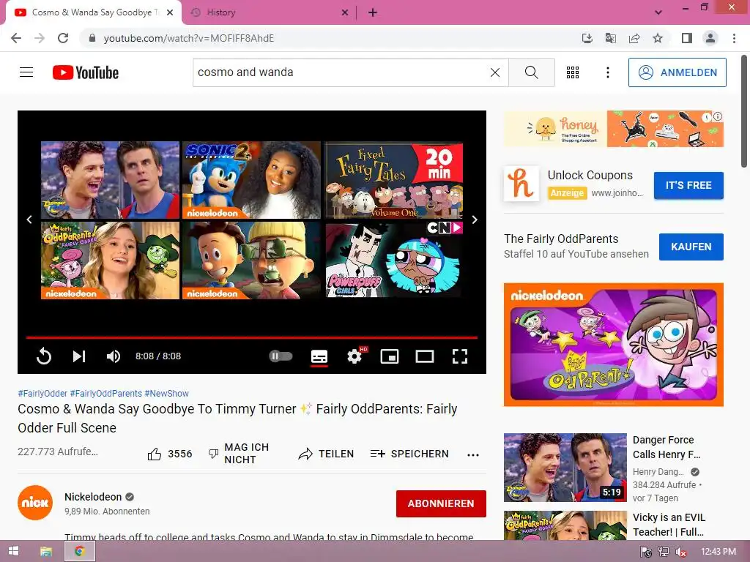This screenshot has width=750, height=562.
Task: Switch to the History browser tab
Action: 221,12
